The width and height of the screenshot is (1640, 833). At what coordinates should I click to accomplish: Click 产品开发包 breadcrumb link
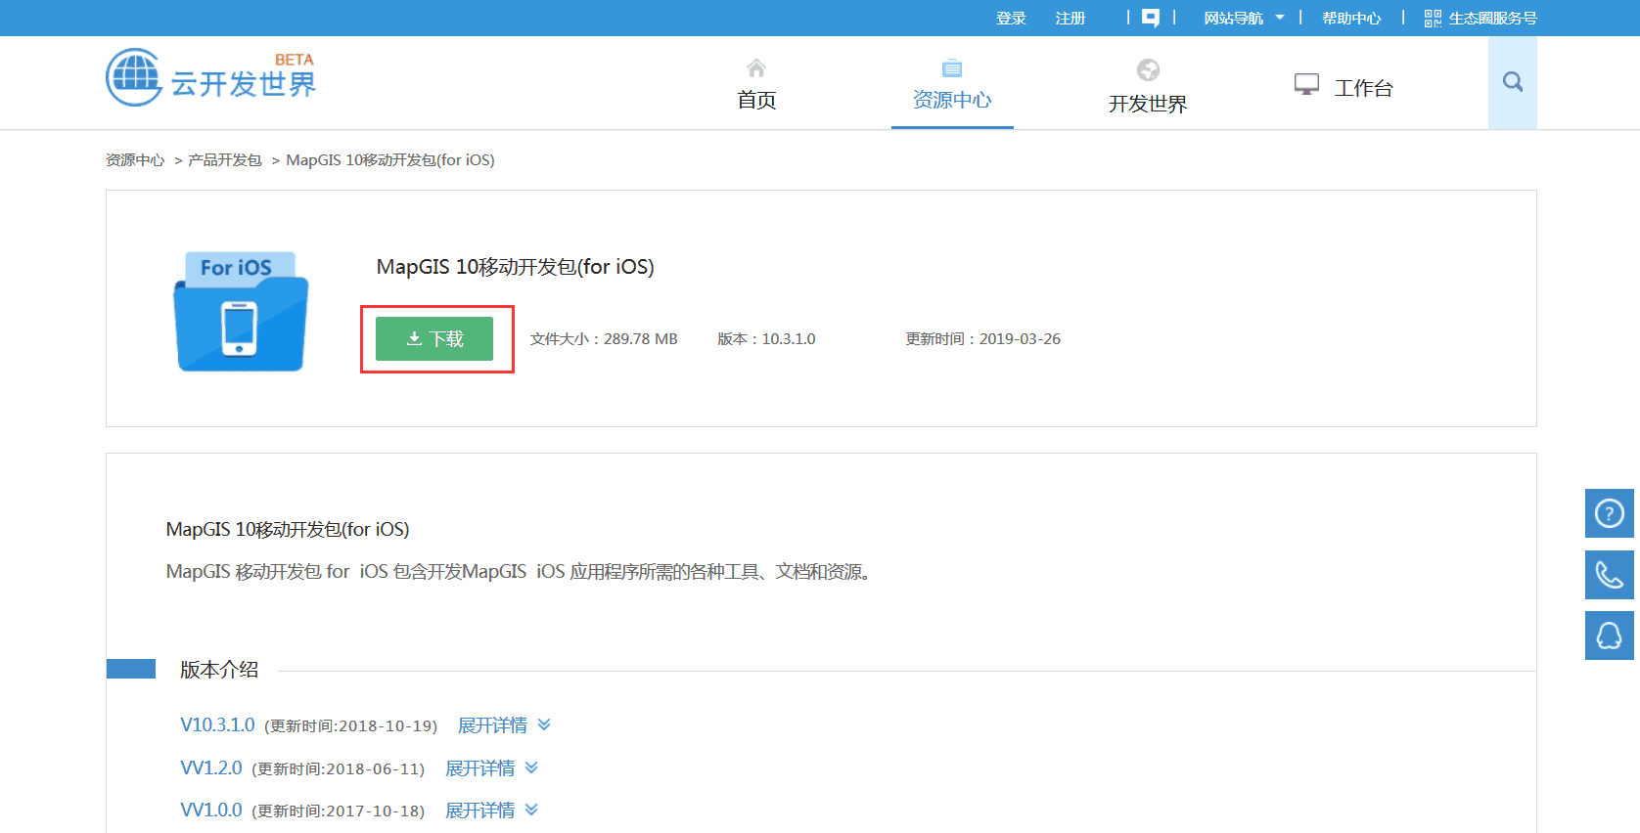[x=225, y=159]
